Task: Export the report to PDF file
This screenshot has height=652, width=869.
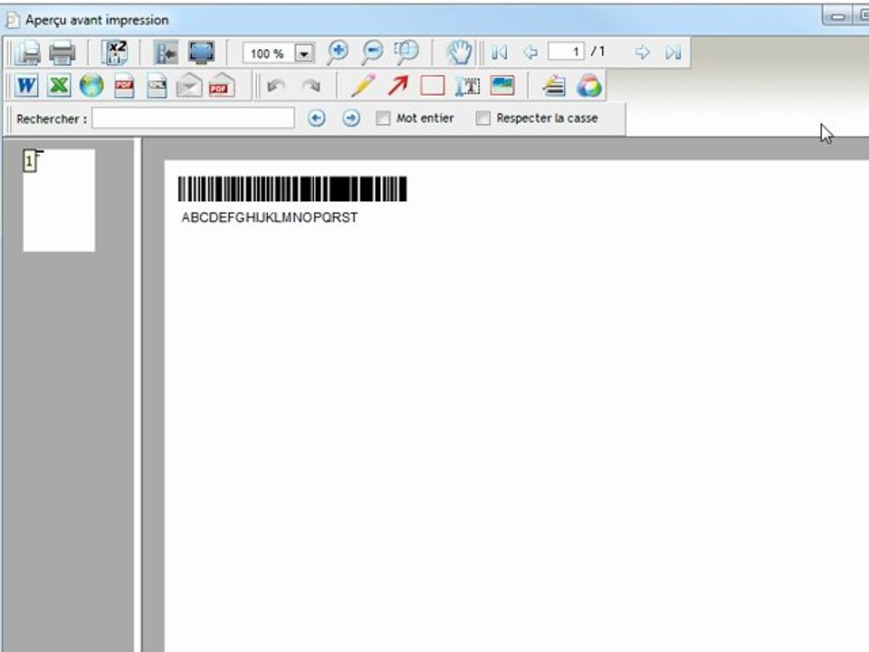Action: pyautogui.click(x=124, y=86)
